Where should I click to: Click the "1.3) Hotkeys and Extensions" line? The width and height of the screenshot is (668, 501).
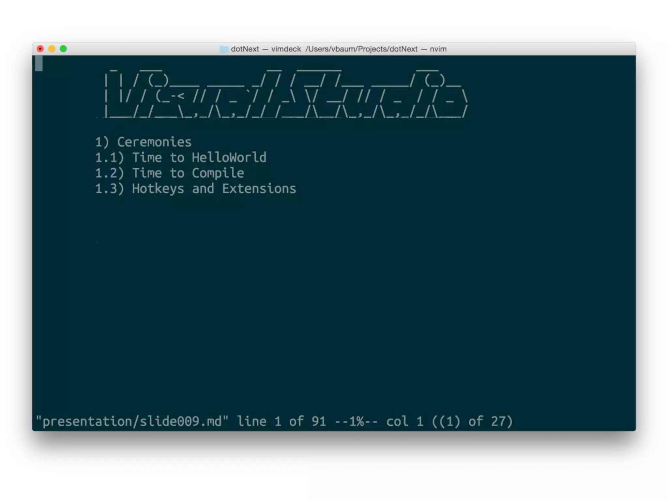(196, 189)
